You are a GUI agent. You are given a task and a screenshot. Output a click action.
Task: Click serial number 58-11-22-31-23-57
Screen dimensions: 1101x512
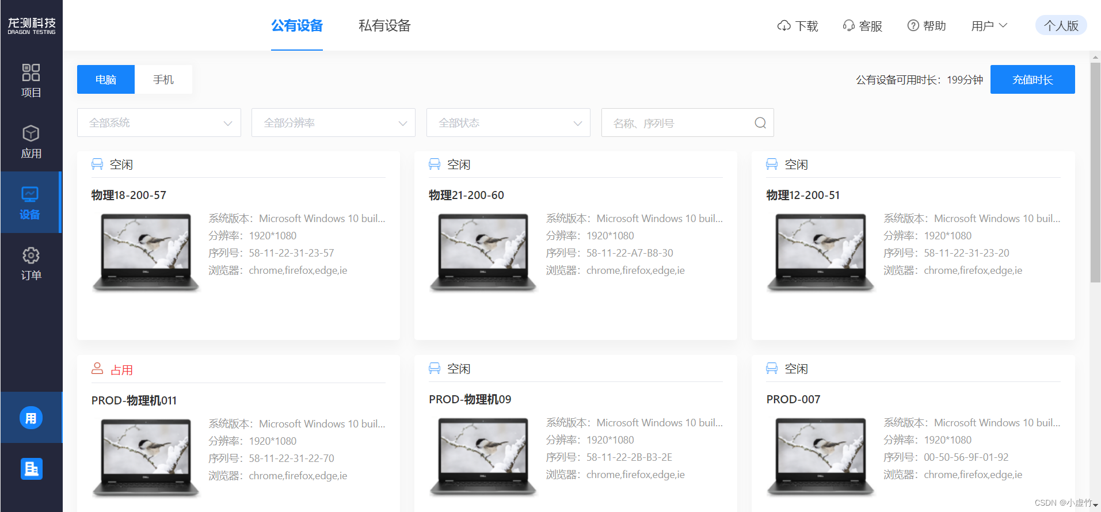[291, 253]
